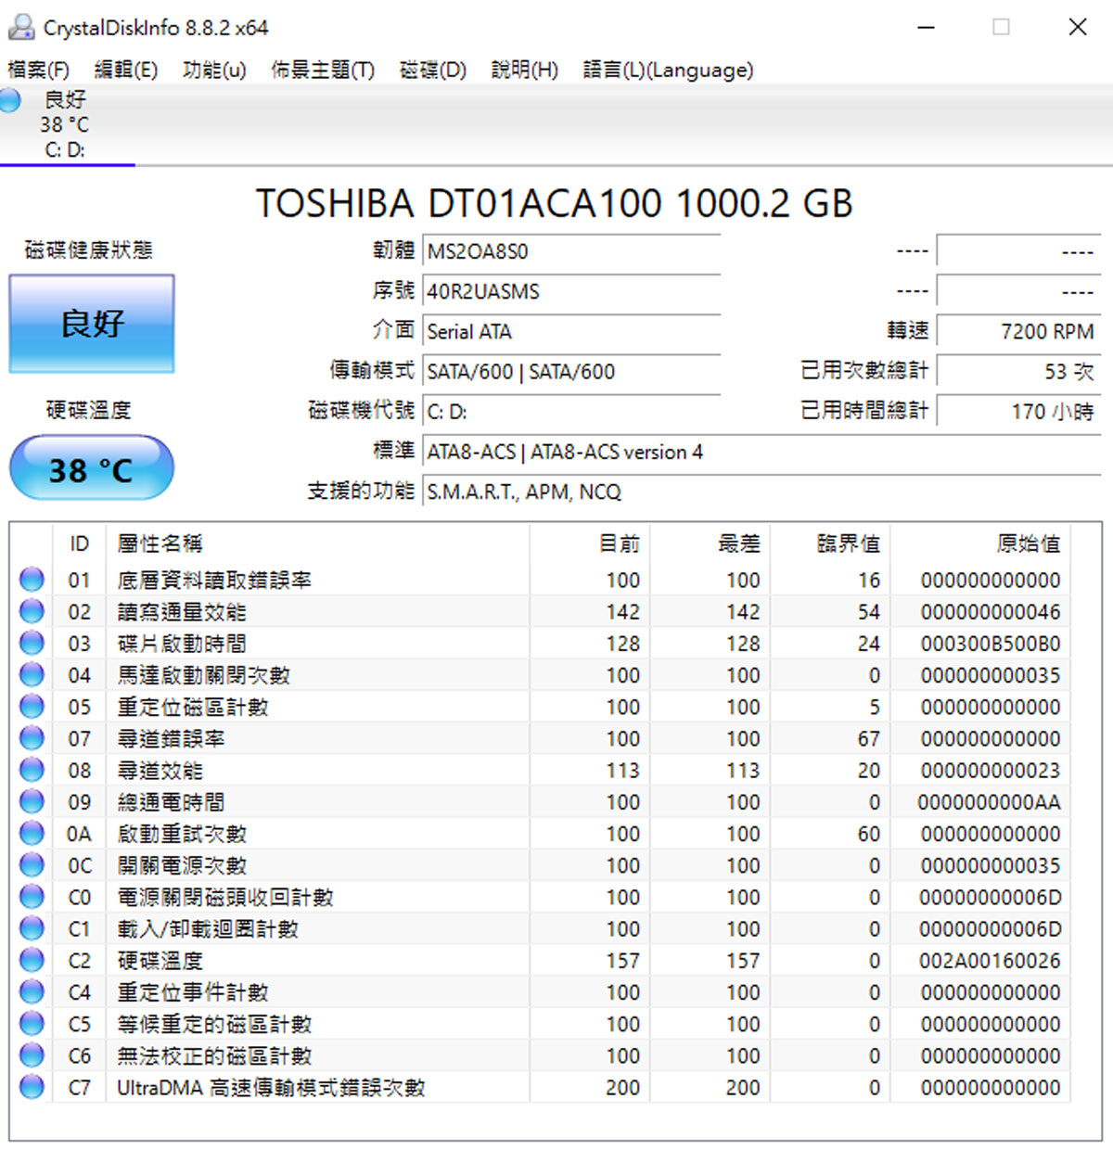Click the power on count value 53 次
Screen dimensions: 1113x1150
(1018, 371)
